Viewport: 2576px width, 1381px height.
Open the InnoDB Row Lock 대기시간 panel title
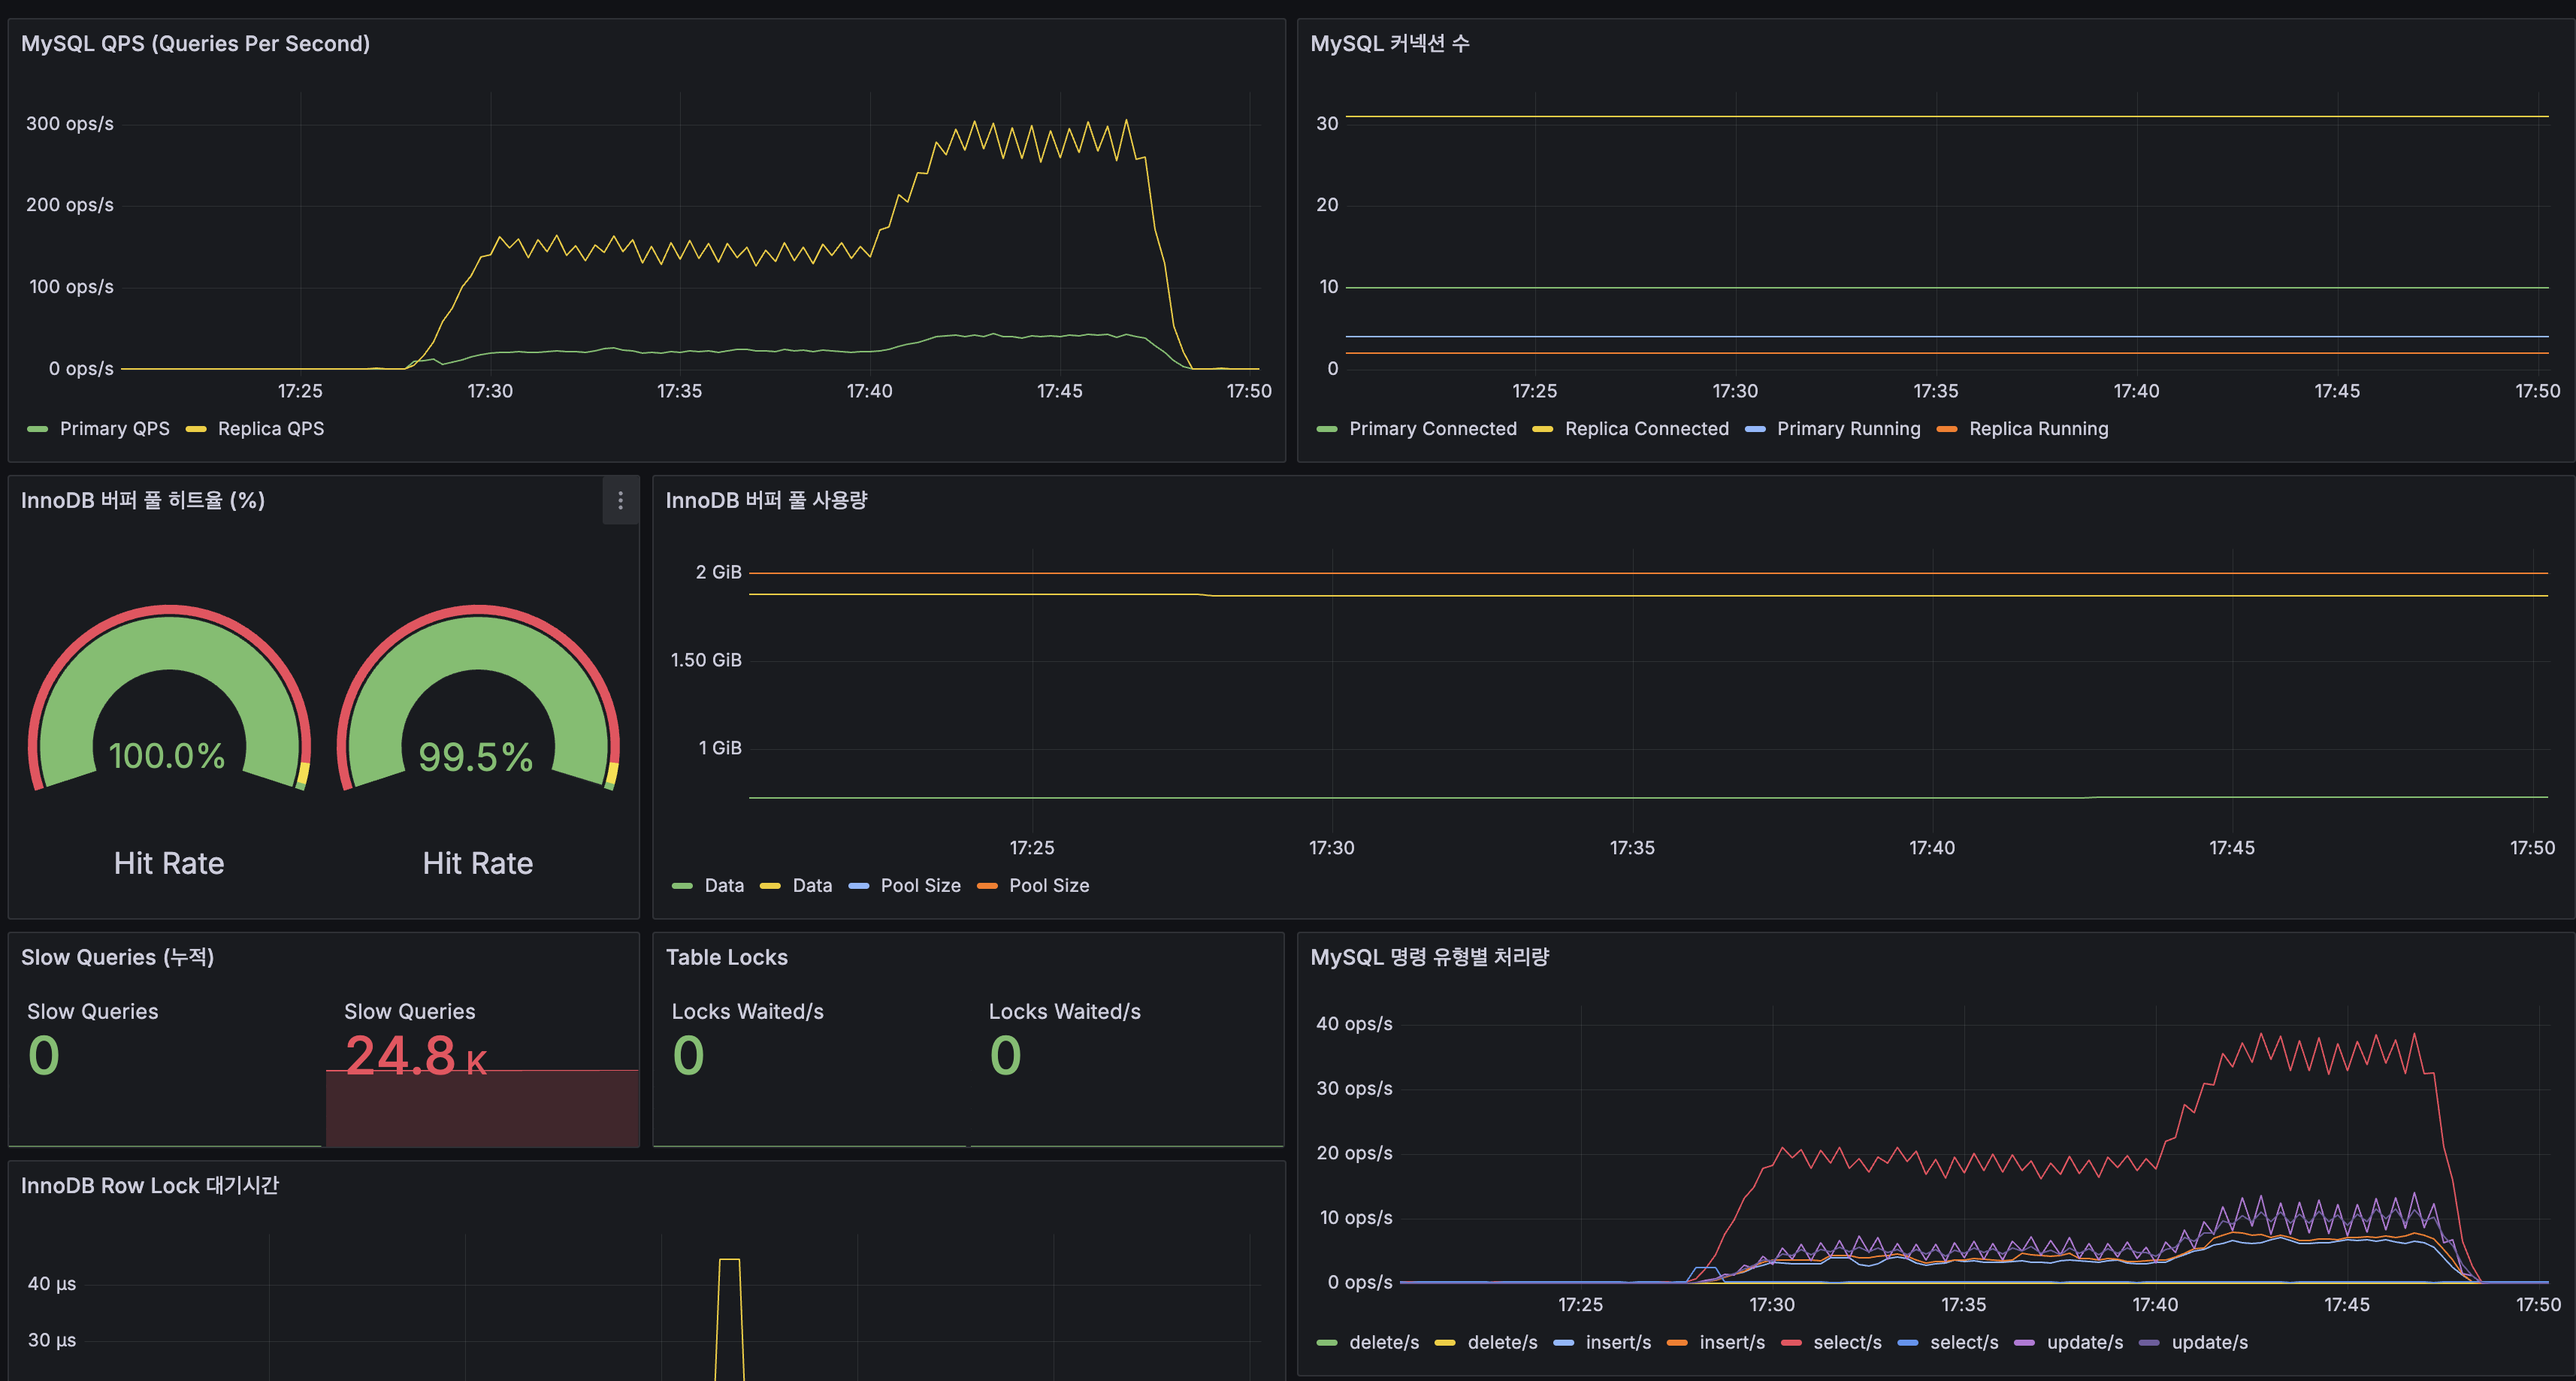(150, 1185)
